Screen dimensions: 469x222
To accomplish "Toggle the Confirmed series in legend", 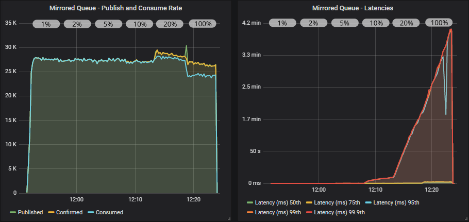I will coord(69,212).
